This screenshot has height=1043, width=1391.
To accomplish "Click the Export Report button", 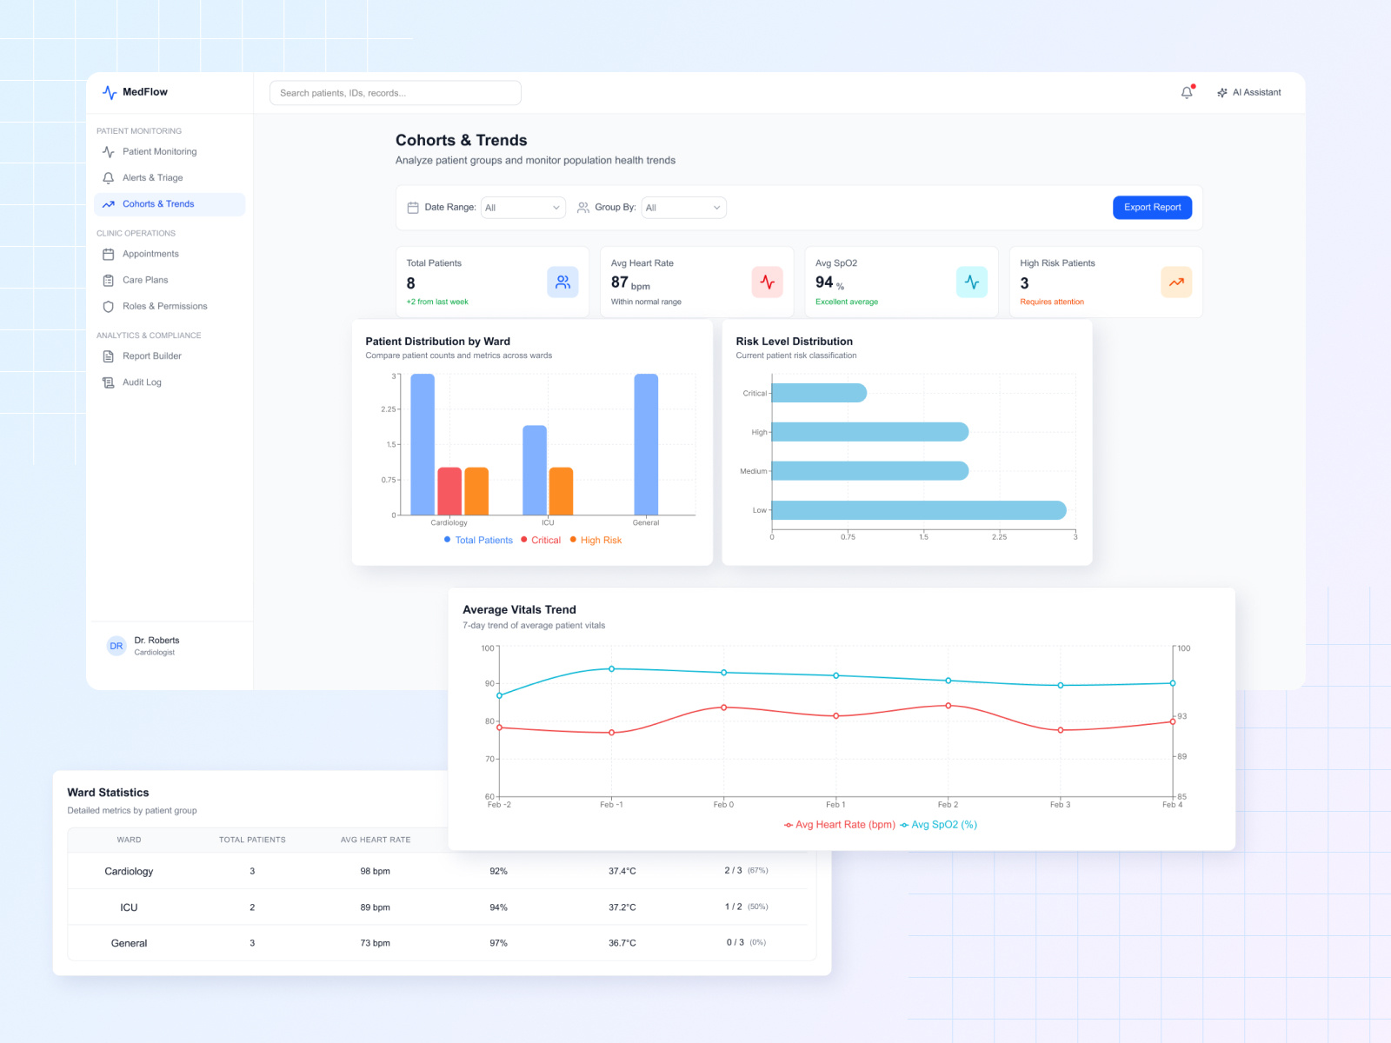I will (x=1152, y=207).
